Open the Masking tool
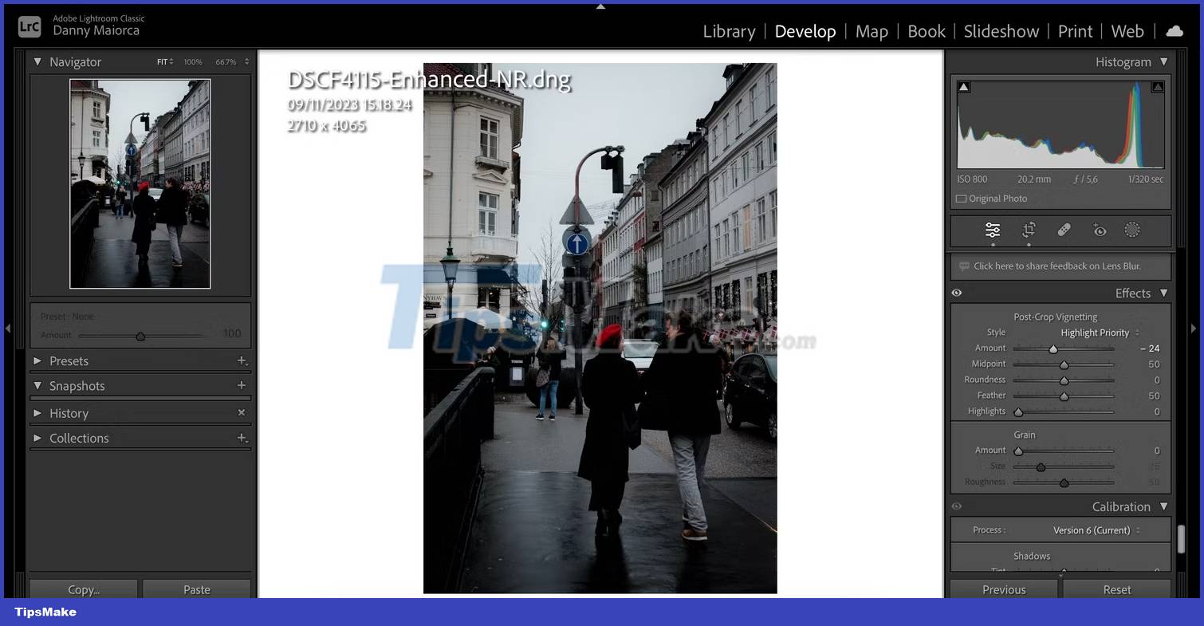This screenshot has width=1204, height=626. point(1132,230)
